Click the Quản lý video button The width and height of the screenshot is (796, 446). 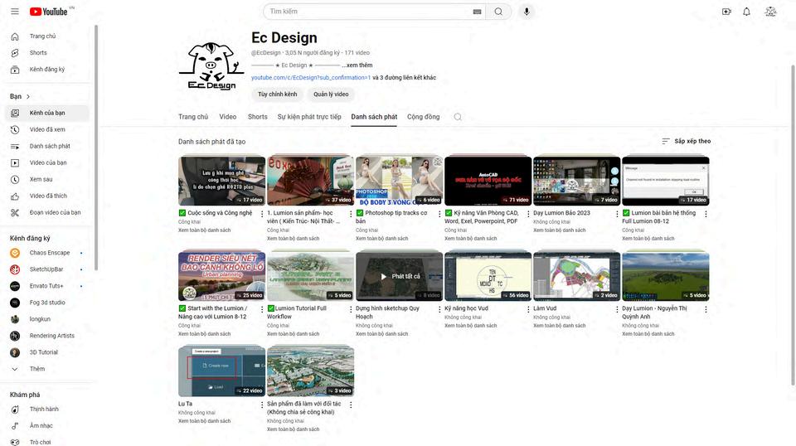point(331,95)
